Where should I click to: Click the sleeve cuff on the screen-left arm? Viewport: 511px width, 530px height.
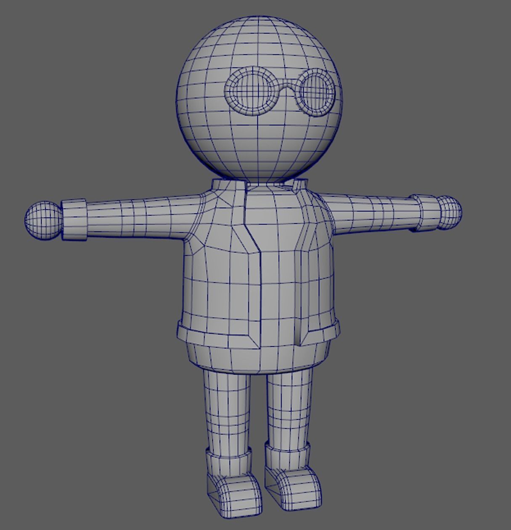74,220
